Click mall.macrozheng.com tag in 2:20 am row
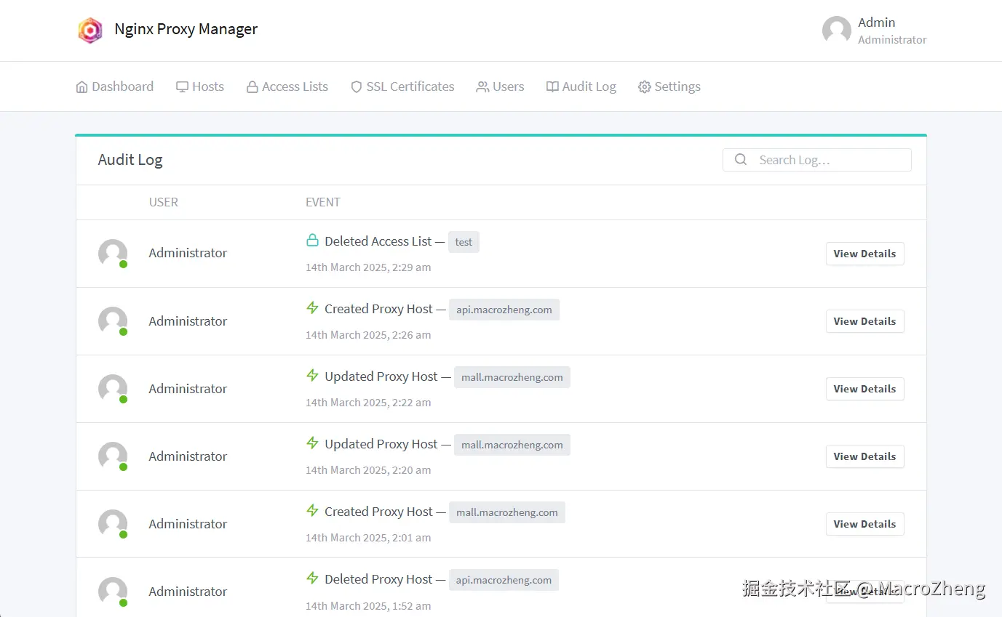 pos(512,445)
